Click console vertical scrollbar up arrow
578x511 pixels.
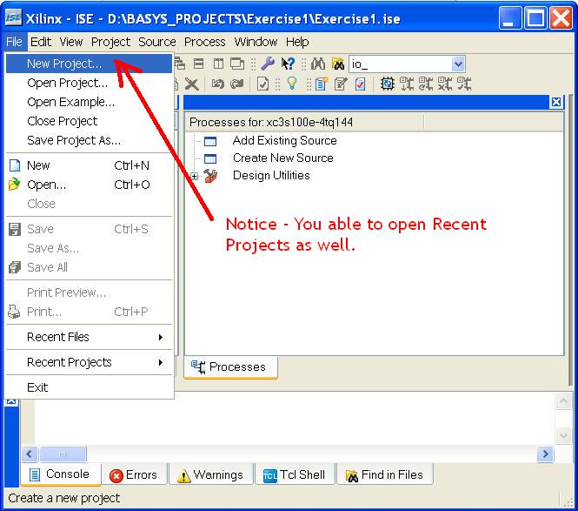pos(563,401)
